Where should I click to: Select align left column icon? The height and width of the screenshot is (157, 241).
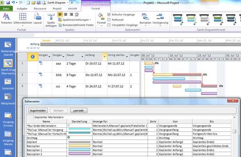pos(60,15)
